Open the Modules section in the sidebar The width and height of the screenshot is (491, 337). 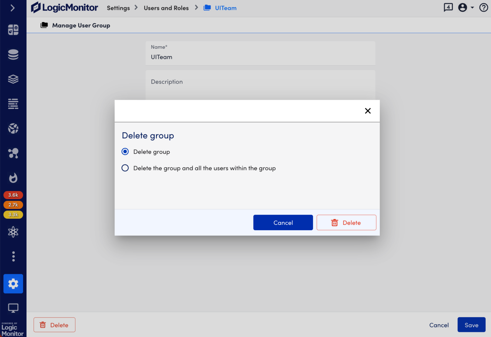point(13,79)
